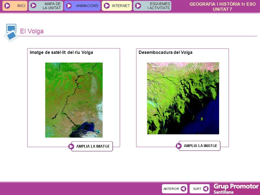Click the arrow icon on right AMPLIA LA IMATGE
The height and width of the screenshot is (195, 260).
point(179,146)
